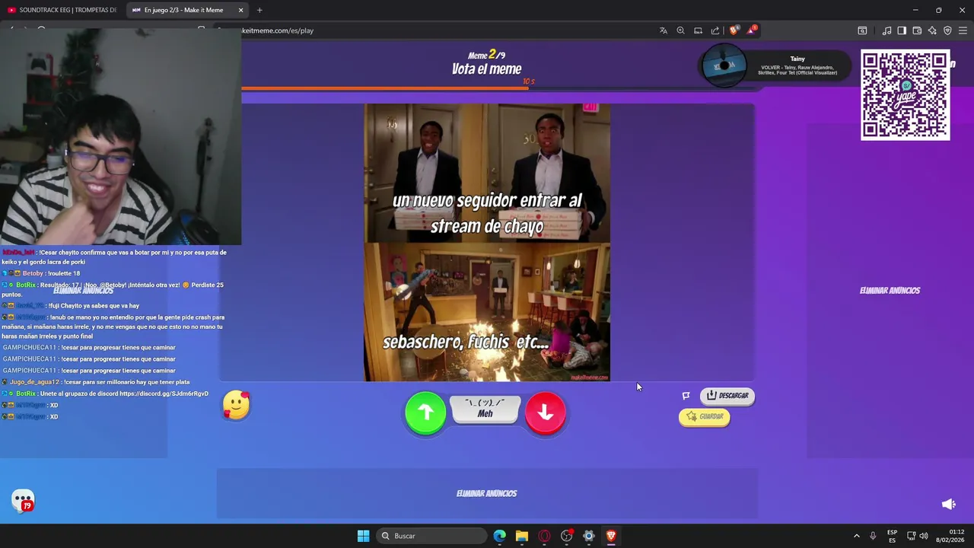Viewport: 974px width, 548px height.
Task: Open Windows Start menu
Action: click(x=363, y=536)
